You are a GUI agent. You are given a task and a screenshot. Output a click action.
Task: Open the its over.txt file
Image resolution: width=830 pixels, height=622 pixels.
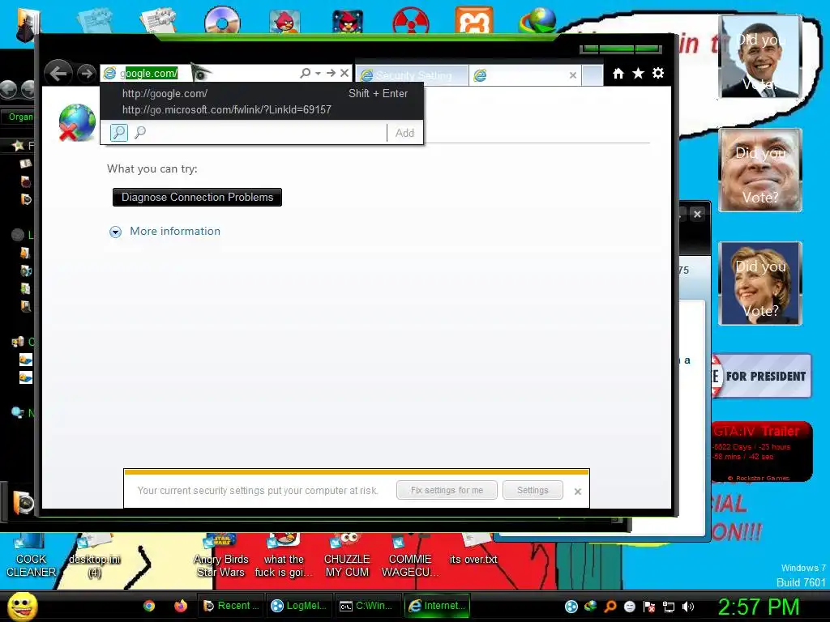(473, 550)
